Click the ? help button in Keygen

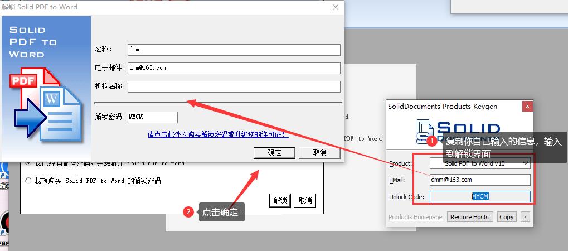525,218
